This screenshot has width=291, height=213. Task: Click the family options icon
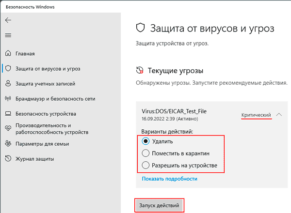(x=8, y=144)
